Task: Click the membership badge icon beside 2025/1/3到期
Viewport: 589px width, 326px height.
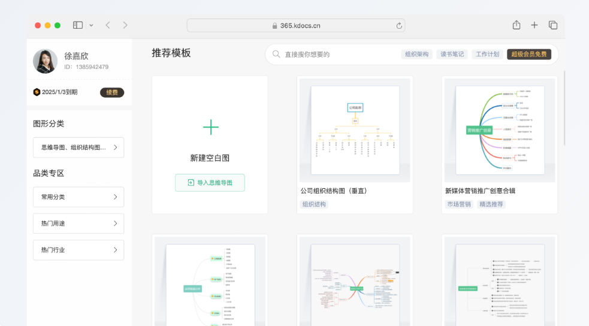Action: click(x=37, y=92)
